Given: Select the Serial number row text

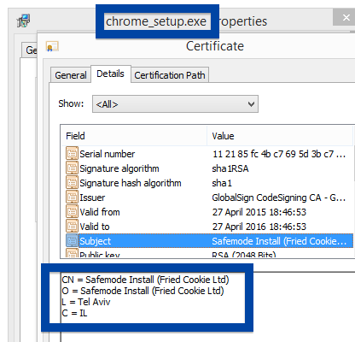Looking at the screenshot, I should [x=108, y=154].
